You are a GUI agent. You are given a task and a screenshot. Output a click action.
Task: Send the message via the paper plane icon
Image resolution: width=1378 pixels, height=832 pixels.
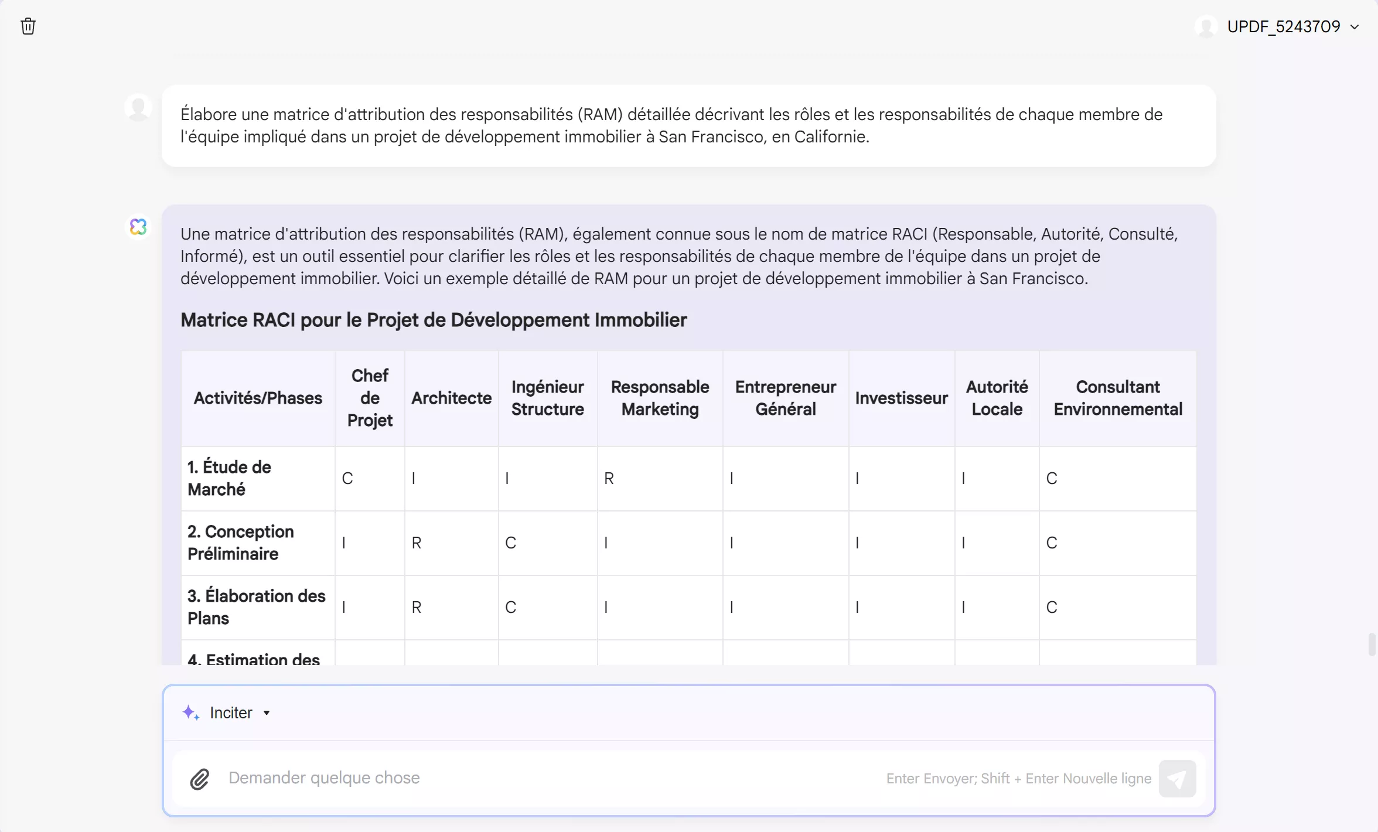[1178, 779]
